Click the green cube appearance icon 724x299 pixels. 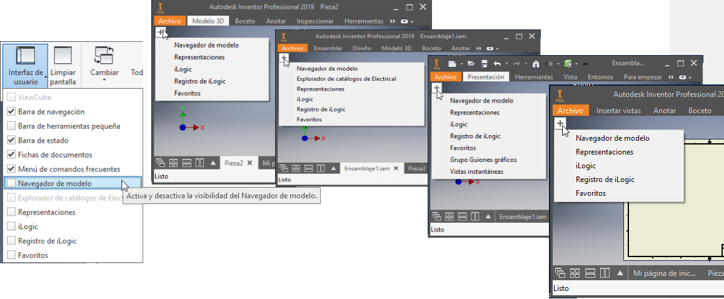click(568, 63)
